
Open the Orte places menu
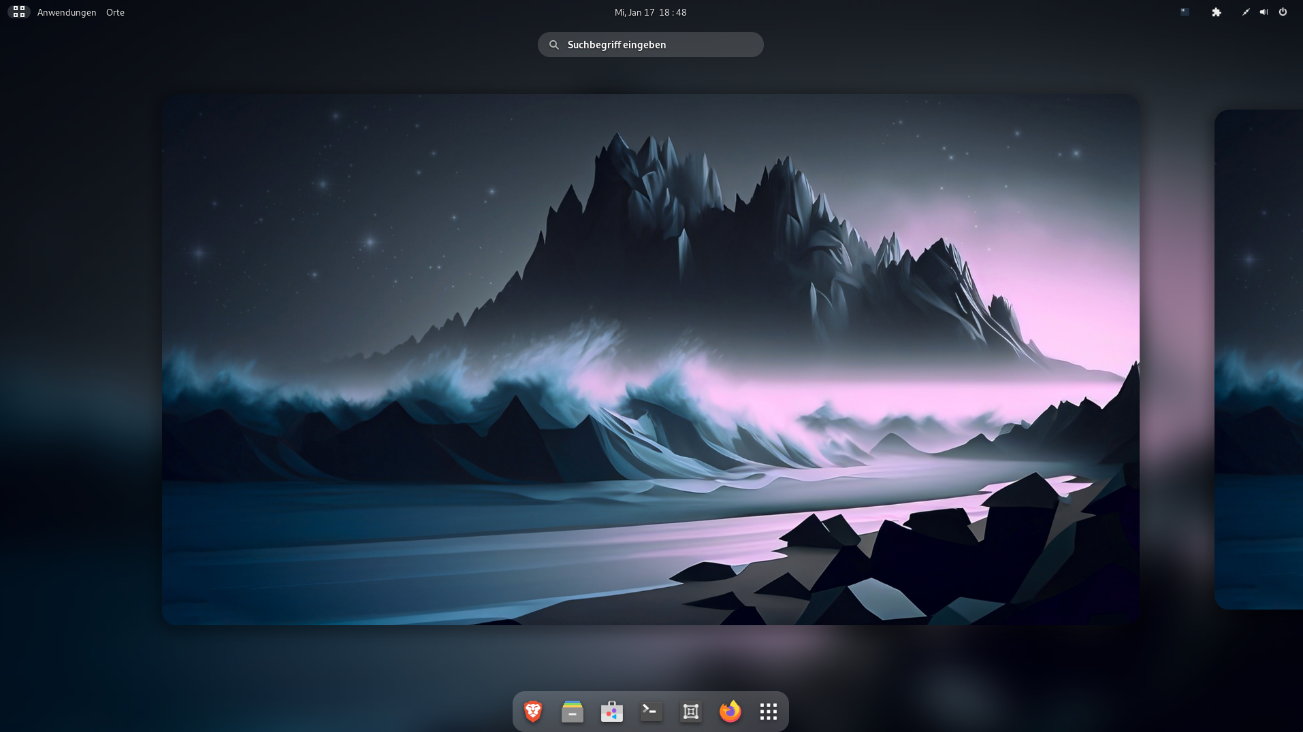pyautogui.click(x=115, y=12)
